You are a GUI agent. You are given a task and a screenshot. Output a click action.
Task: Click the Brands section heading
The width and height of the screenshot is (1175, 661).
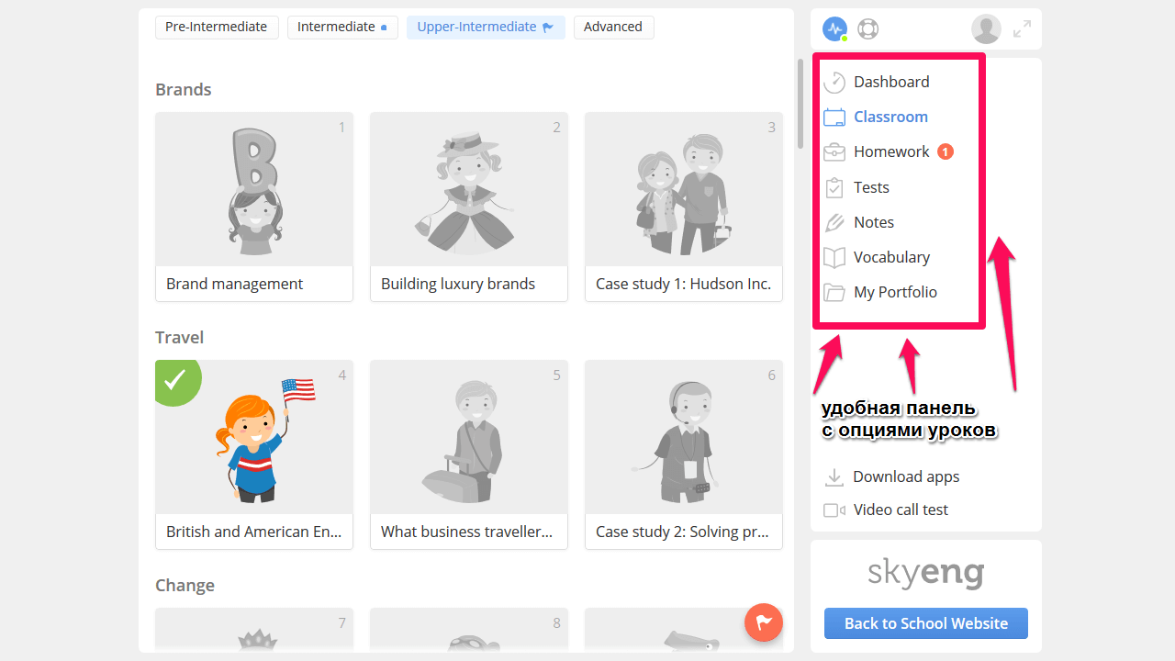tap(184, 89)
